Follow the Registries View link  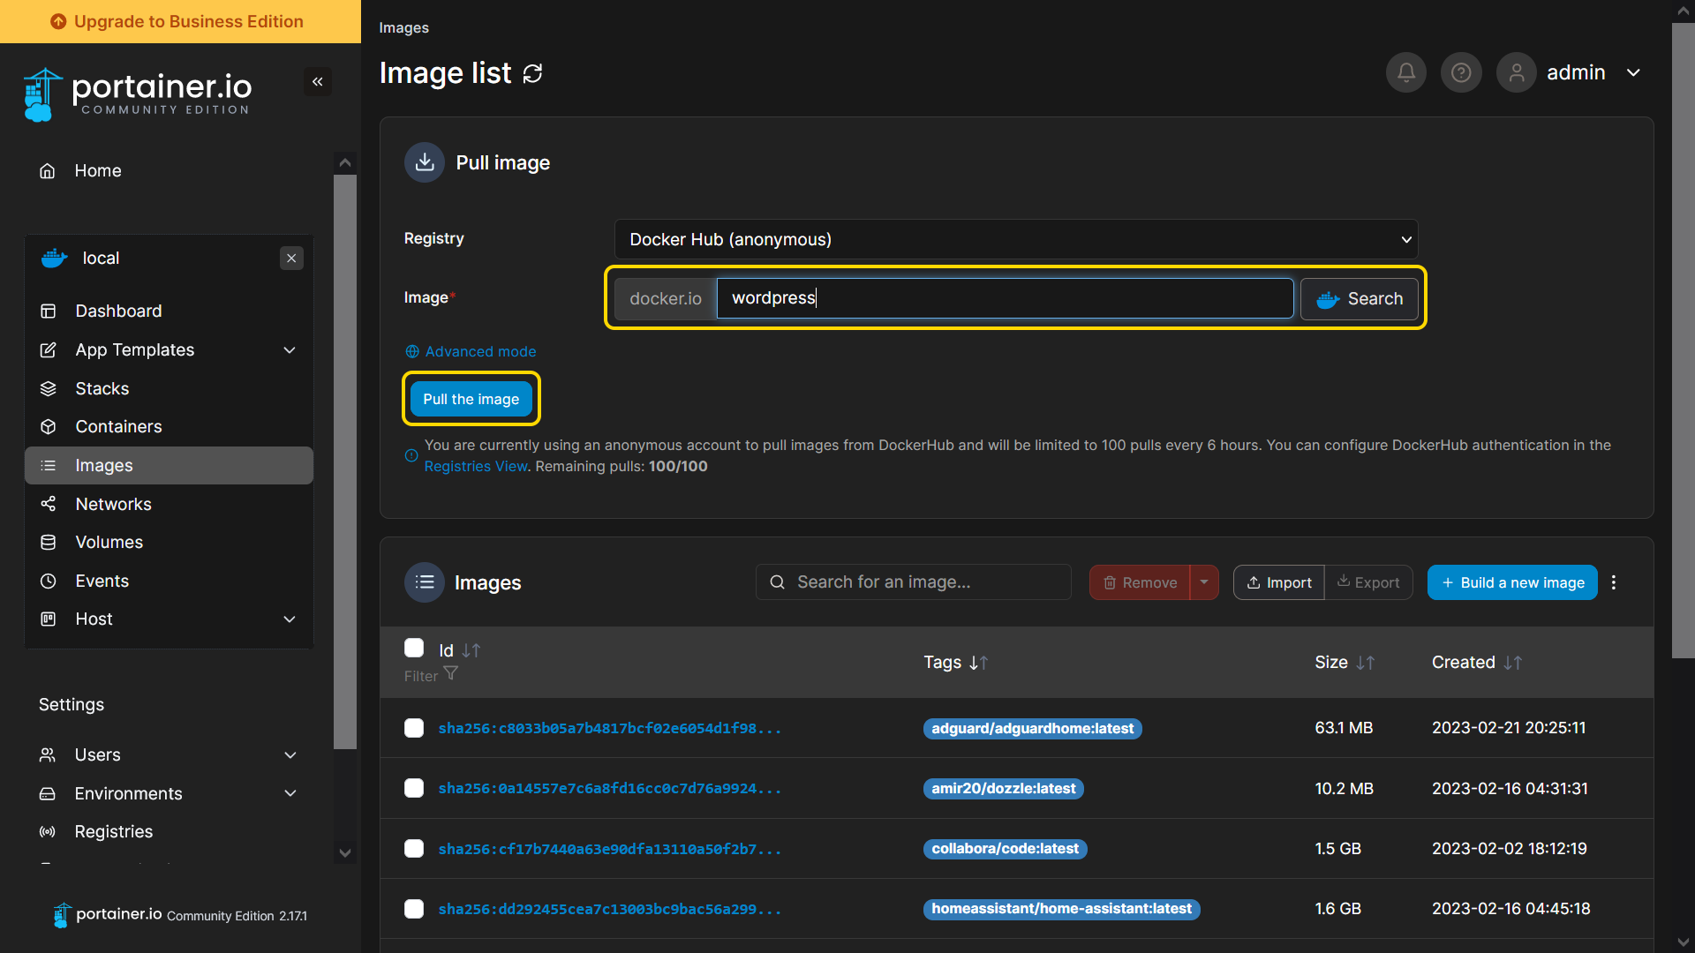pyautogui.click(x=476, y=467)
